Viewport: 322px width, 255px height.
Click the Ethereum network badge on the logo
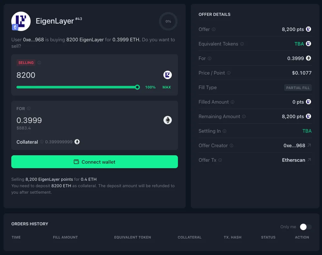coord(15,27)
